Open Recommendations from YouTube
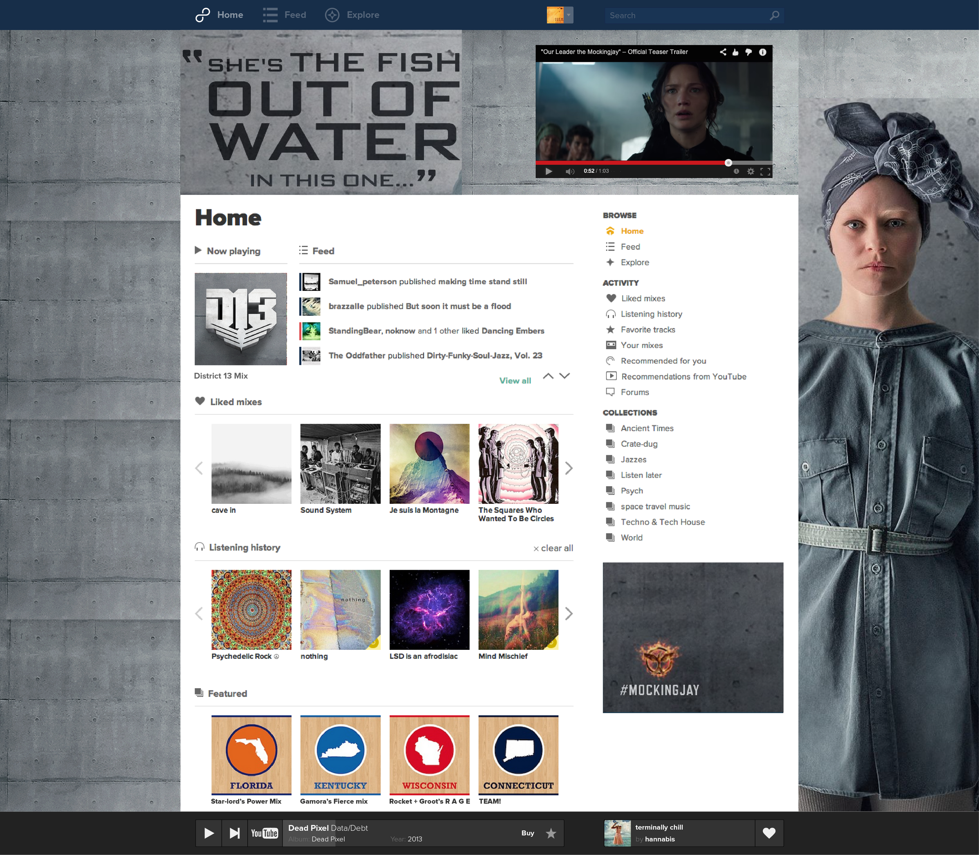The height and width of the screenshot is (855, 979). 683,377
